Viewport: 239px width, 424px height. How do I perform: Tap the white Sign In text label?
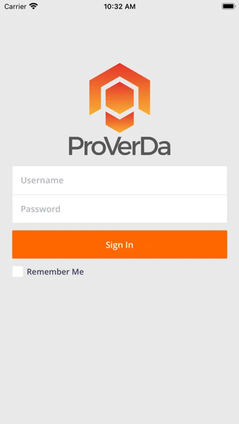click(119, 245)
